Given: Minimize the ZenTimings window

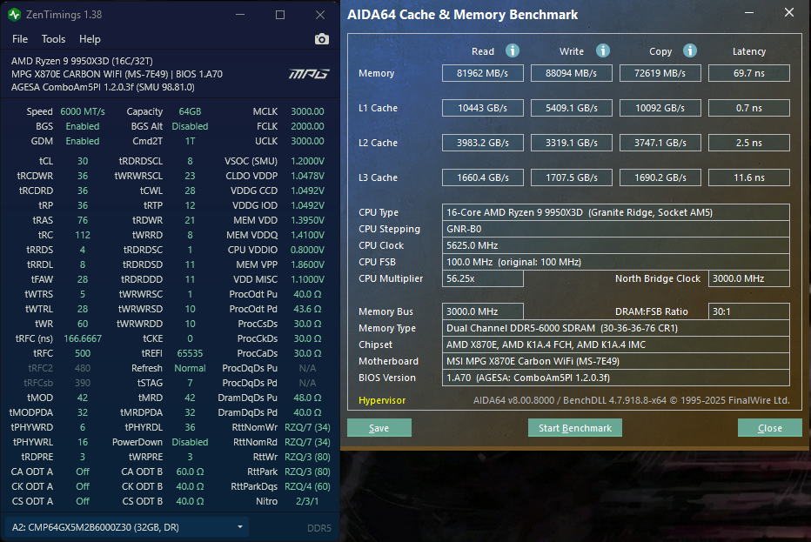Looking at the screenshot, I should [x=240, y=15].
